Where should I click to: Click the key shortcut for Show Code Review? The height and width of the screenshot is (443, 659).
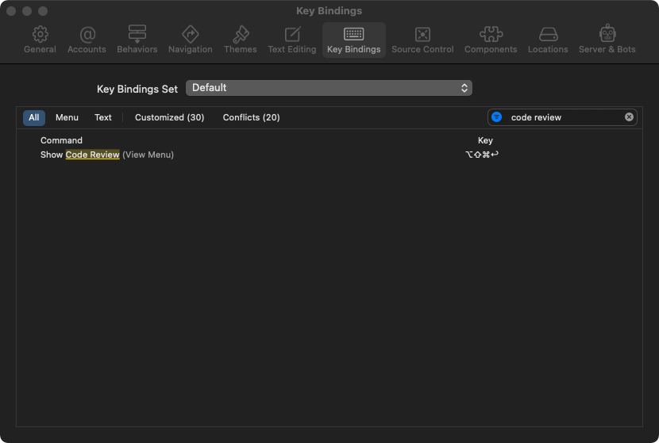[482, 155]
